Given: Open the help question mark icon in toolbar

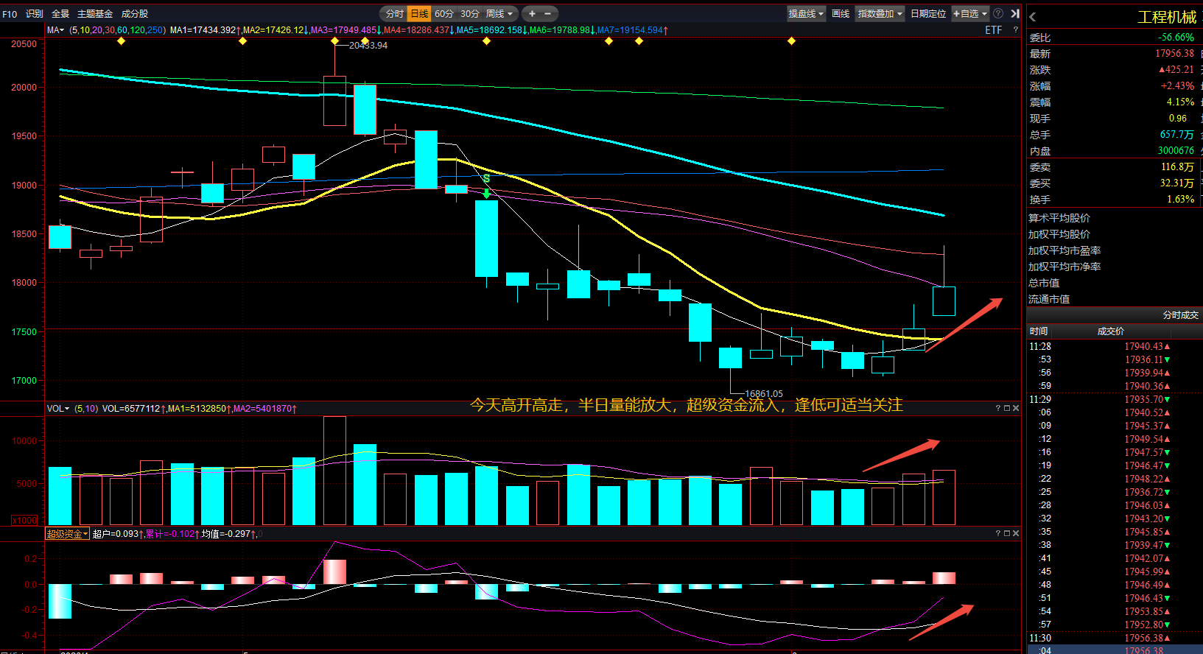Looking at the screenshot, I should pos(998,13).
